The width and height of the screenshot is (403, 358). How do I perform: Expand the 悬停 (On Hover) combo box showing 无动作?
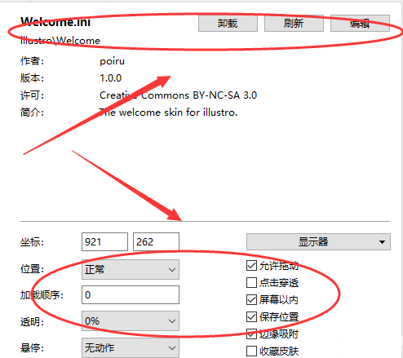(x=131, y=347)
